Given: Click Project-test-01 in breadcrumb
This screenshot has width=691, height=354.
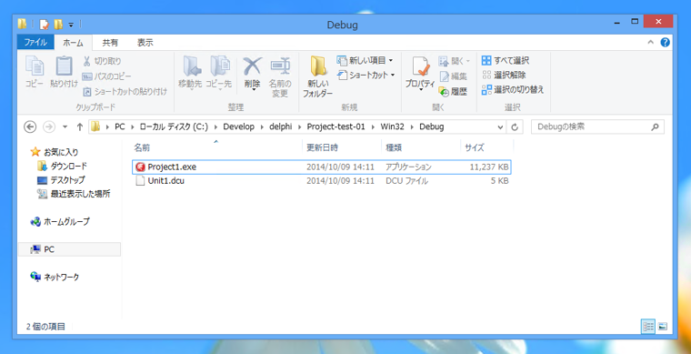Looking at the screenshot, I should [x=335, y=127].
